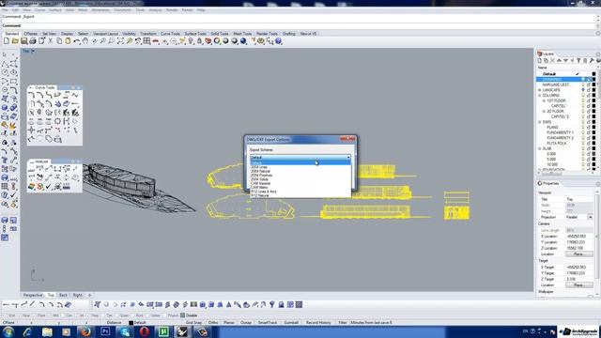Click the Paste clipboard icon
Screen dimensions: 601x338
click(x=68, y=41)
